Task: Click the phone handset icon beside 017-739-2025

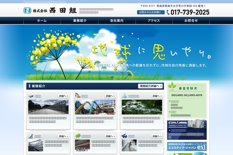Action: pos(168,12)
